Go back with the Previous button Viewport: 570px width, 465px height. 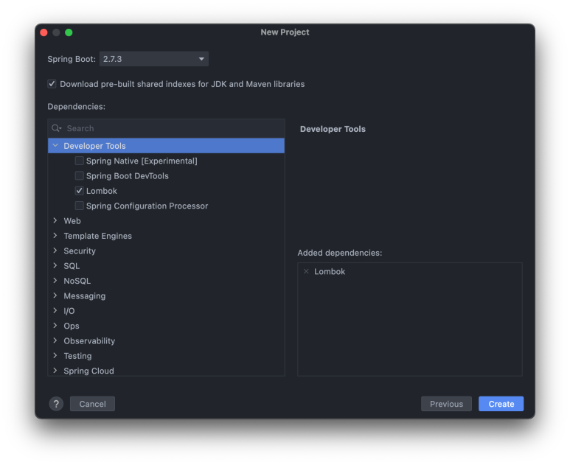tap(446, 404)
